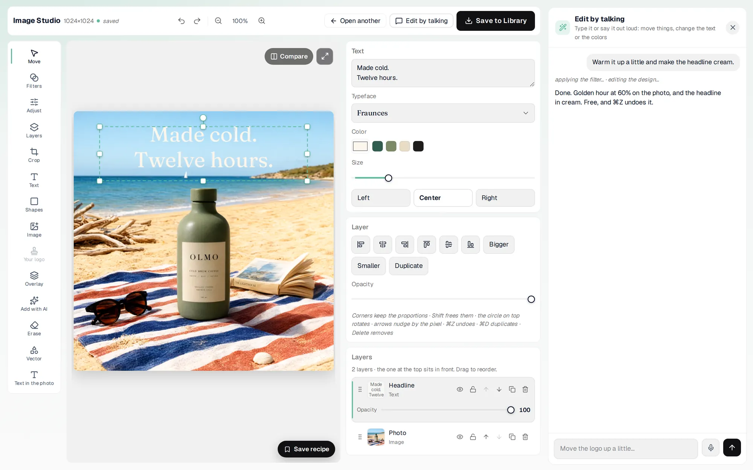Click the Save recipe button

[x=306, y=449]
